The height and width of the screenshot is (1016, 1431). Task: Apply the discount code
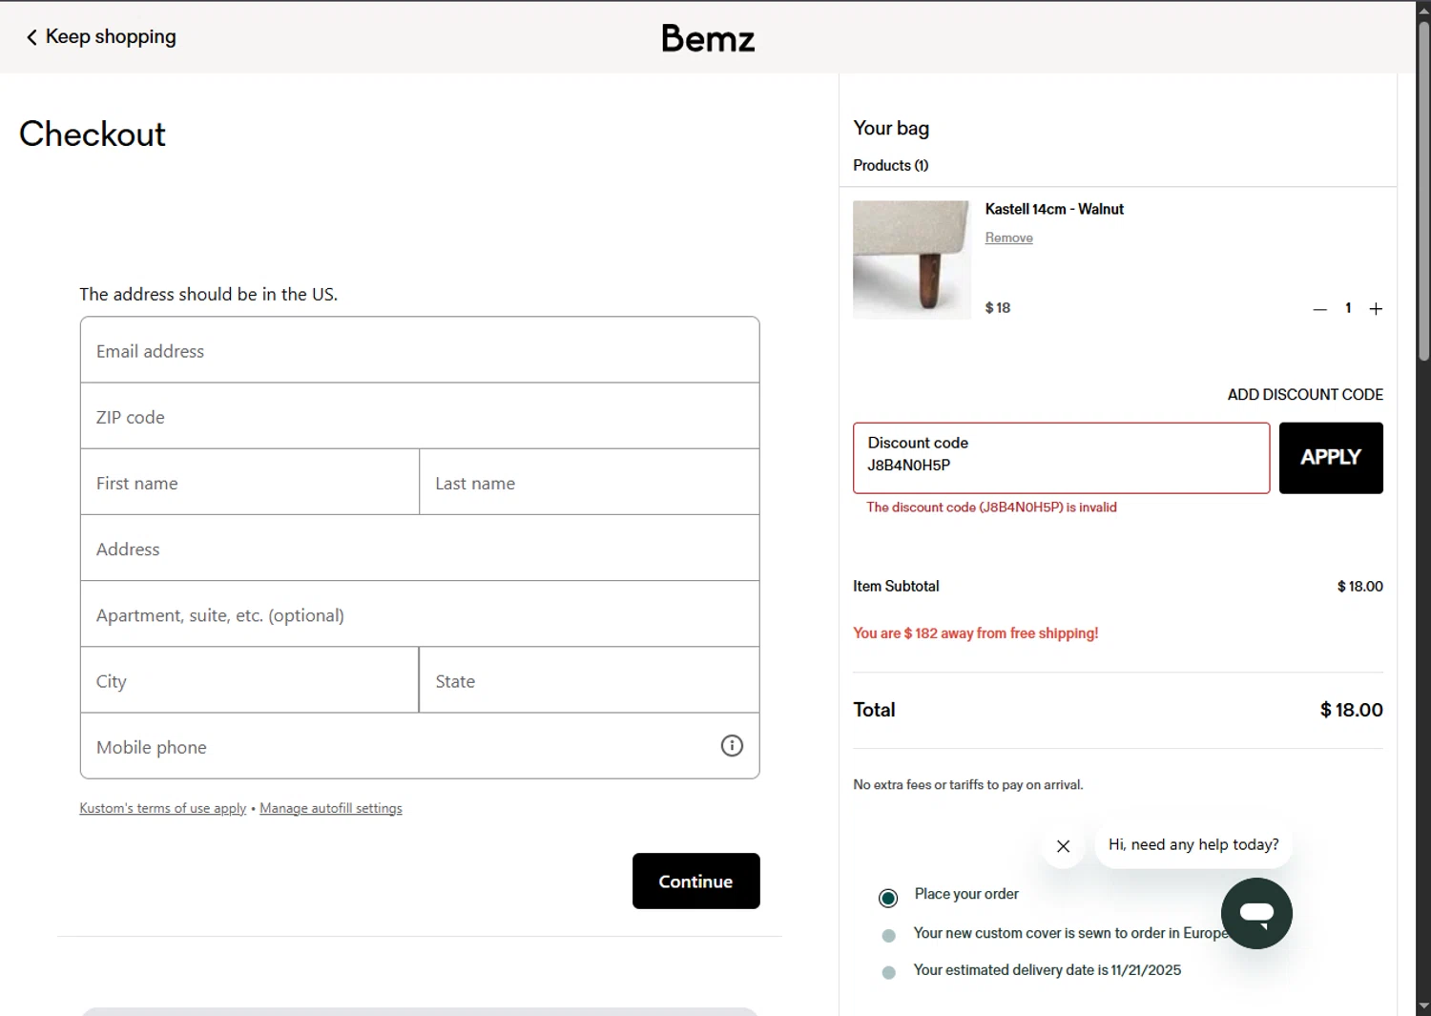1331,458
